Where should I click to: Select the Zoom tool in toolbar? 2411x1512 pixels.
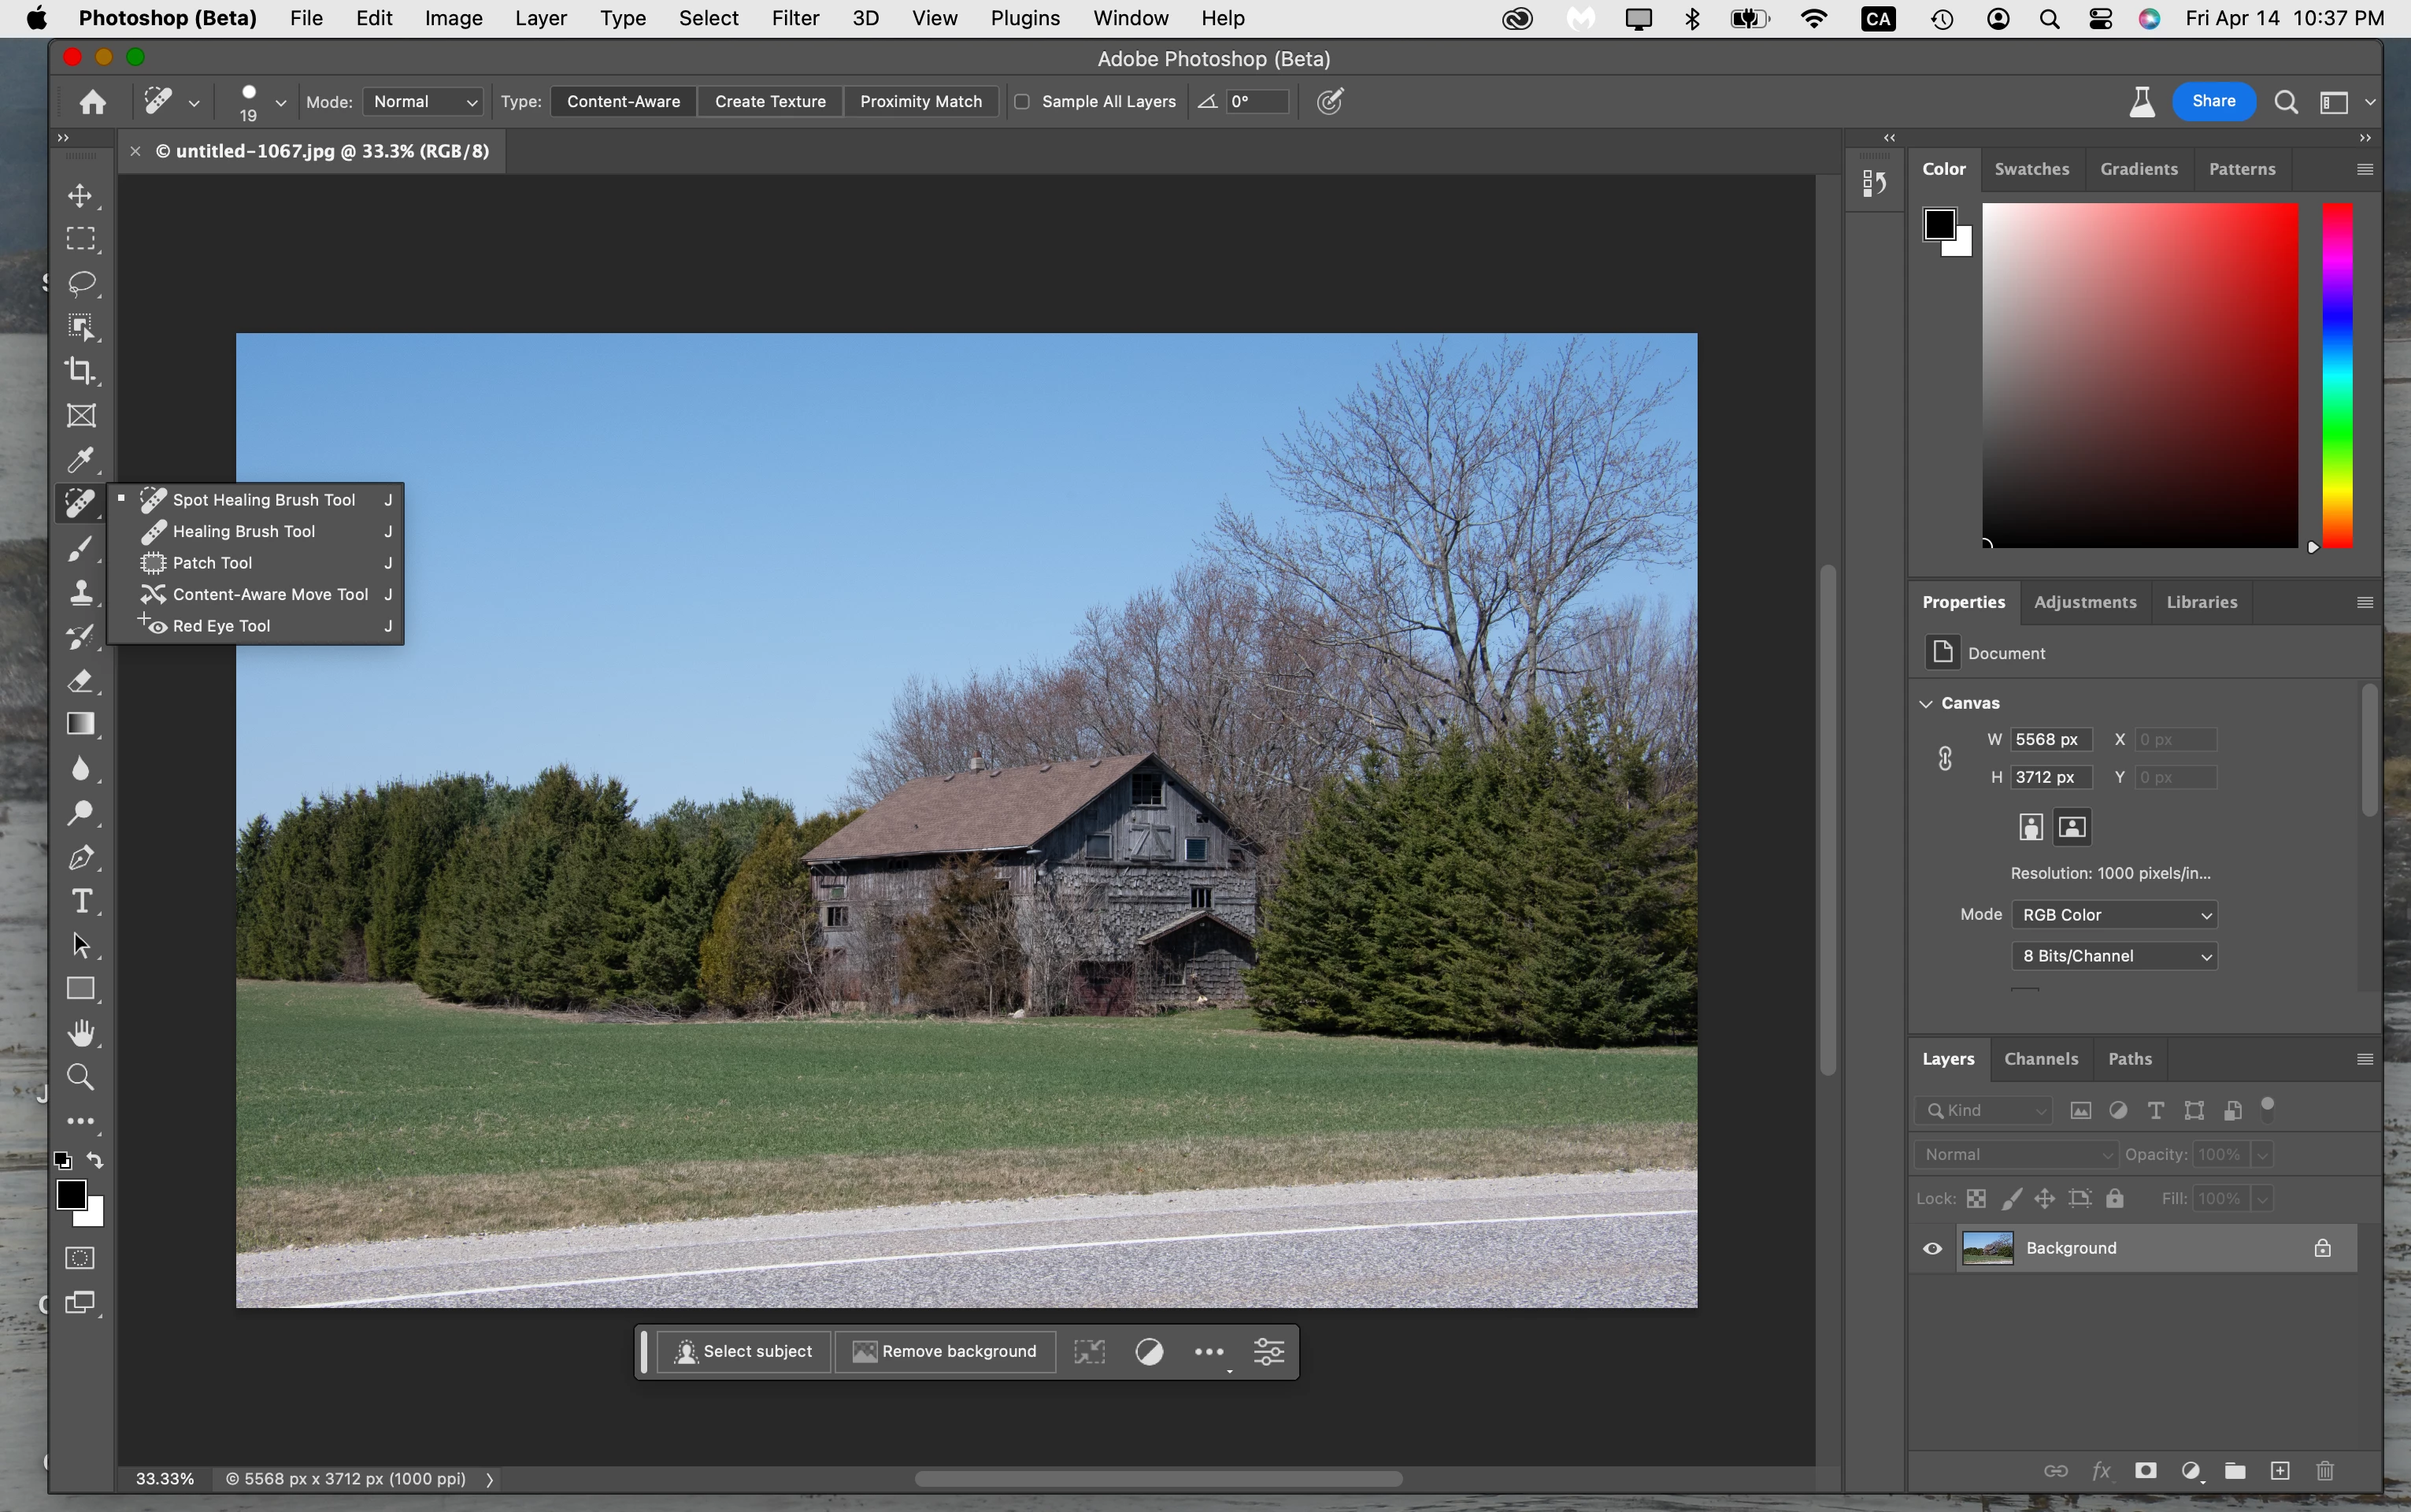click(81, 1077)
